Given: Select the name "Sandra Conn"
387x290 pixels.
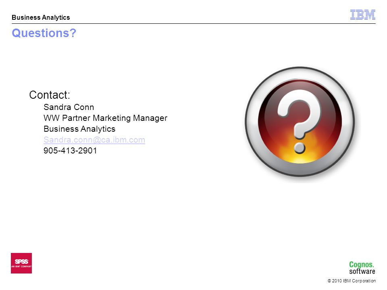Looking at the screenshot, I should point(69,107).
